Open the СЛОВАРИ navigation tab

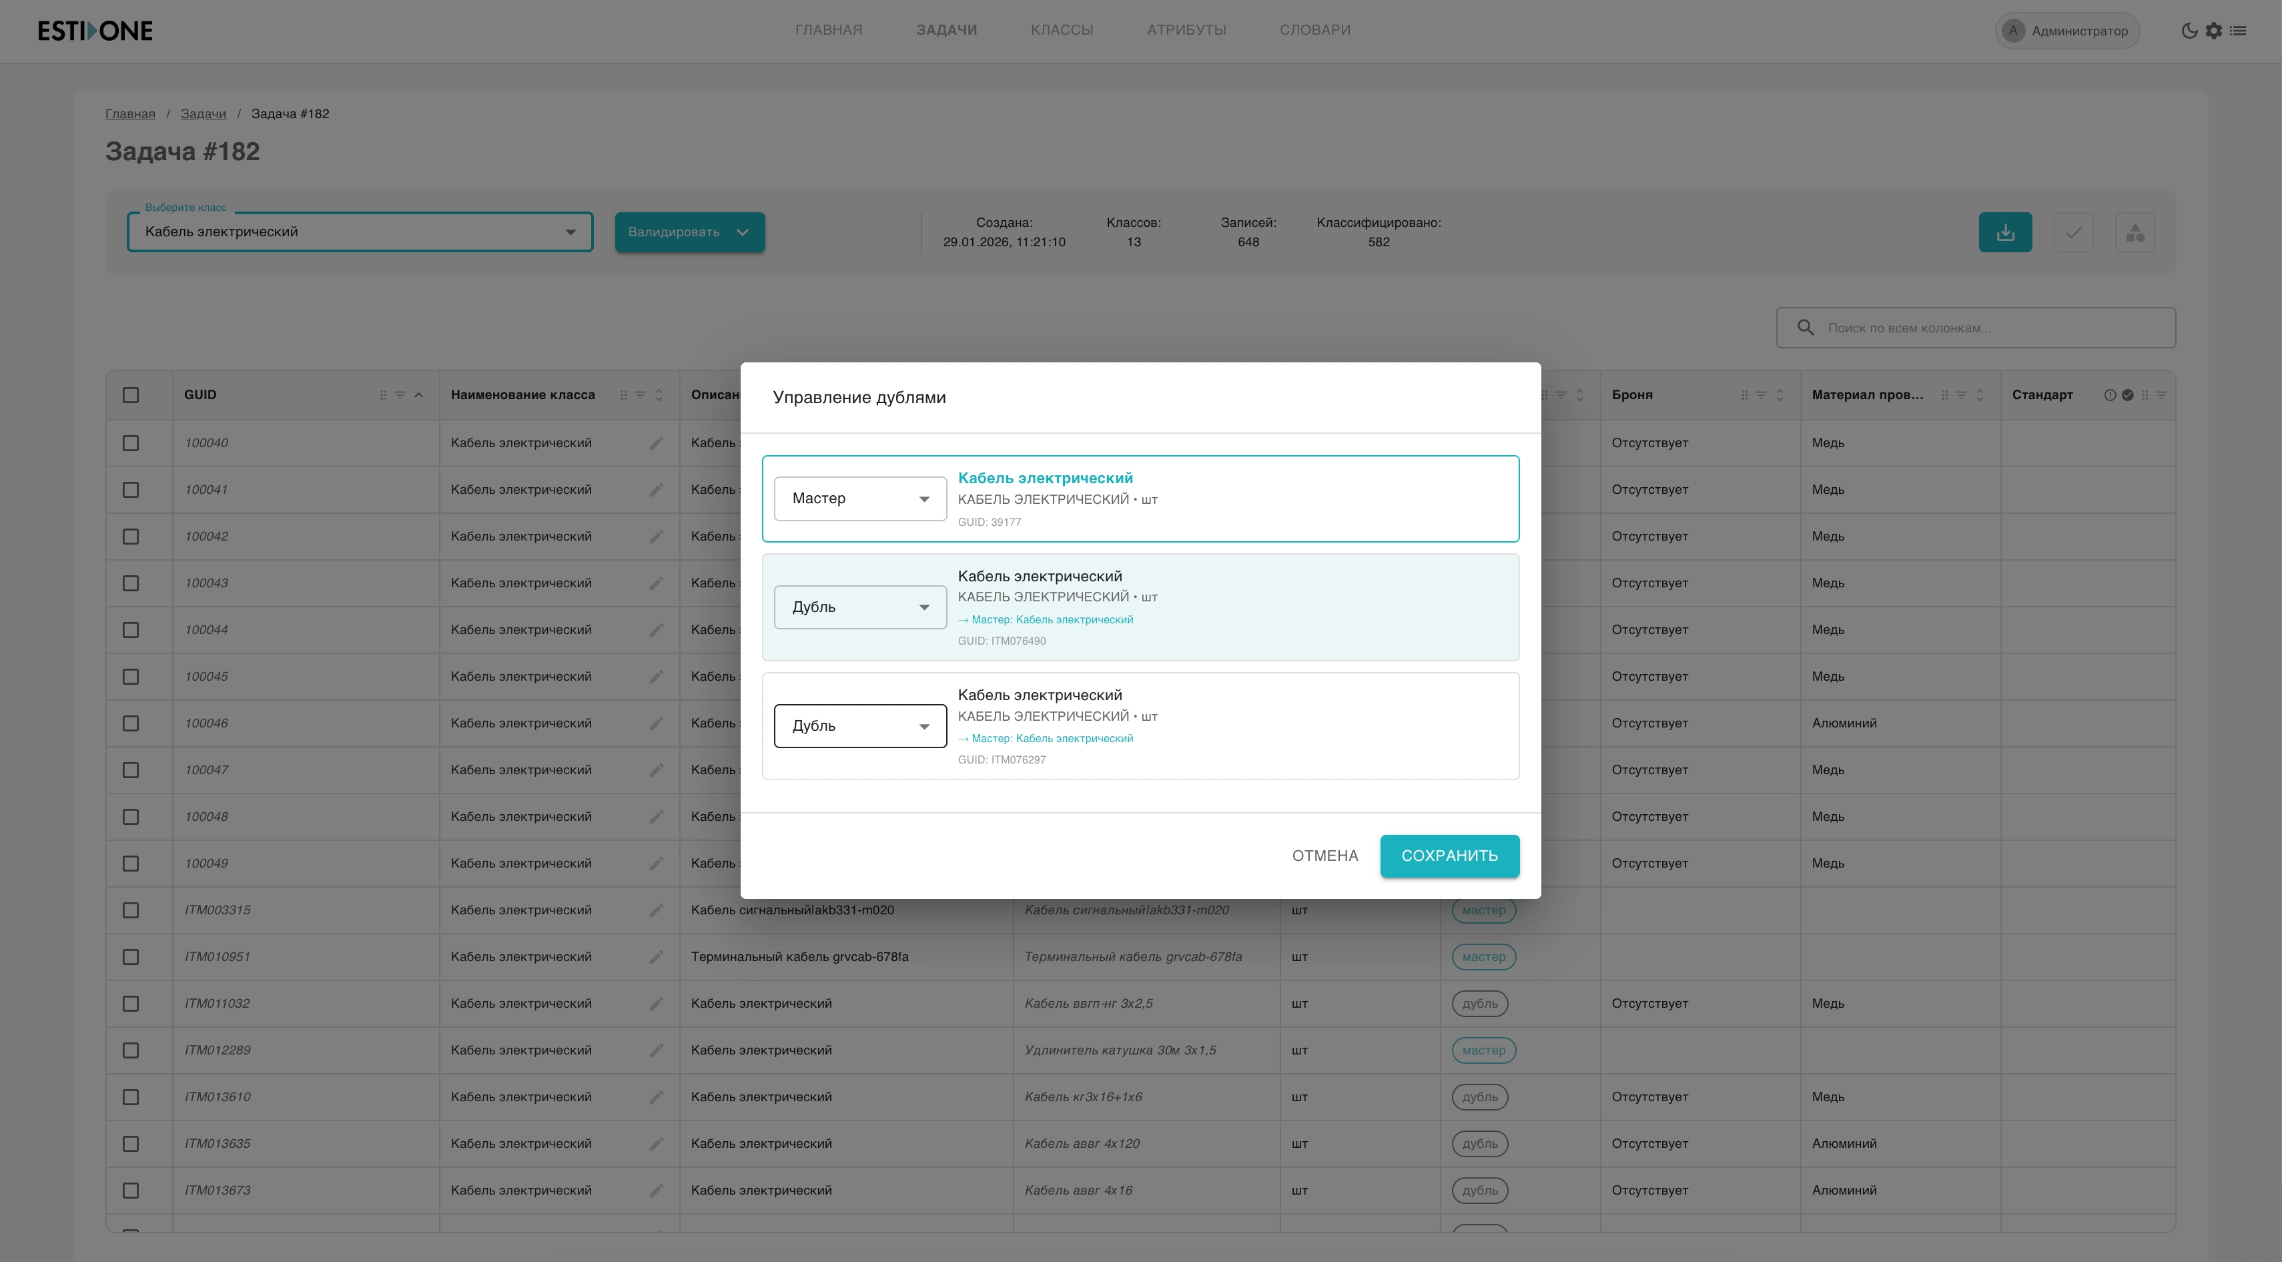(1314, 30)
